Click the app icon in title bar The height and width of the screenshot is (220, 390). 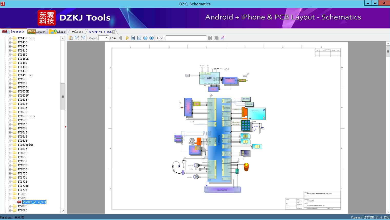click(3, 4)
